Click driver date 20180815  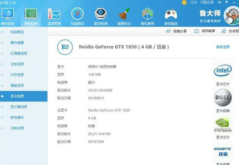click(x=96, y=98)
